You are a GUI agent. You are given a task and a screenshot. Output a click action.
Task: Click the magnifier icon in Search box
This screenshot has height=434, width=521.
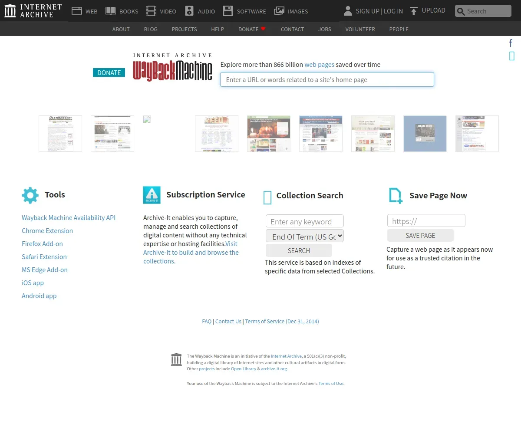(461, 11)
